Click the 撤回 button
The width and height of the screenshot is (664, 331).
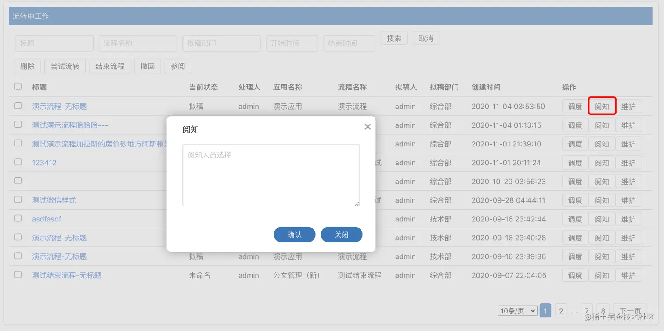[x=148, y=66]
